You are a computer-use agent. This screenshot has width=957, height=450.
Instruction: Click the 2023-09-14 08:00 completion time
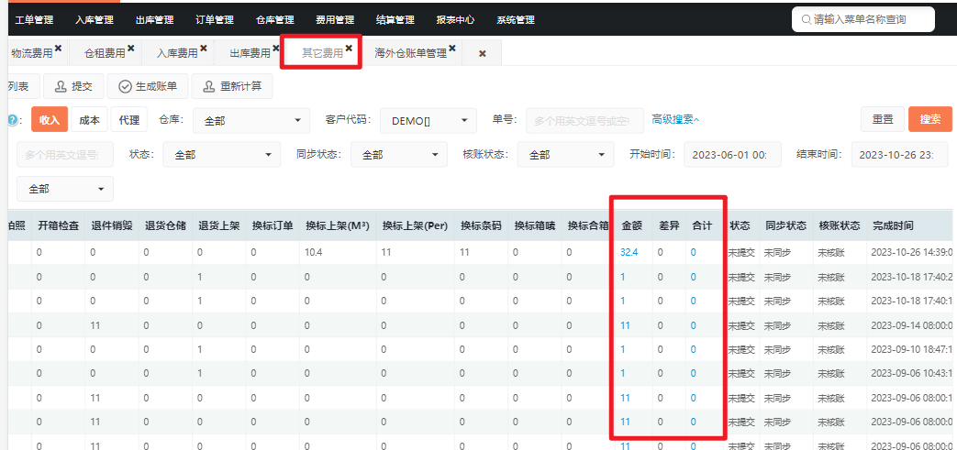tap(912, 325)
